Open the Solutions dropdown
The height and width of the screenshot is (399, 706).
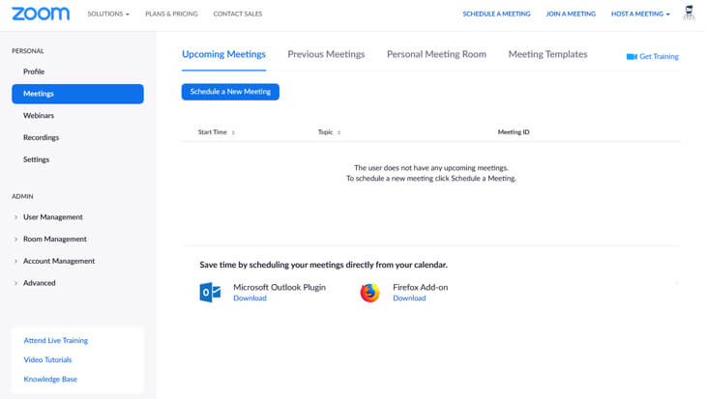coord(108,14)
